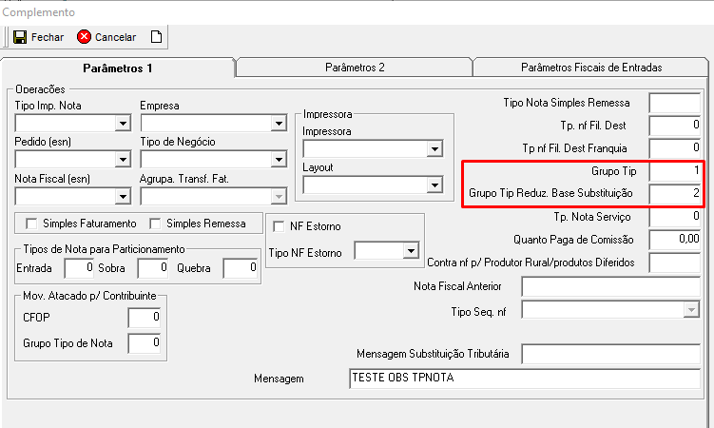Click the Fechar button label
714x428 pixels.
pyautogui.click(x=48, y=37)
